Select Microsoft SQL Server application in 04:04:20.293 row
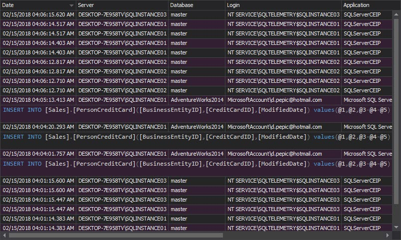The height and width of the screenshot is (240, 401). (367, 127)
